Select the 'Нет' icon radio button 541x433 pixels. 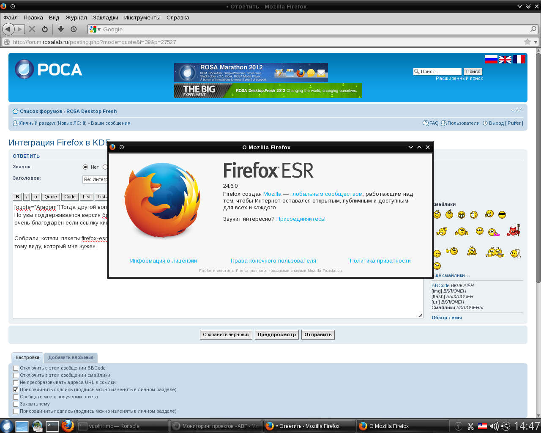pos(85,167)
